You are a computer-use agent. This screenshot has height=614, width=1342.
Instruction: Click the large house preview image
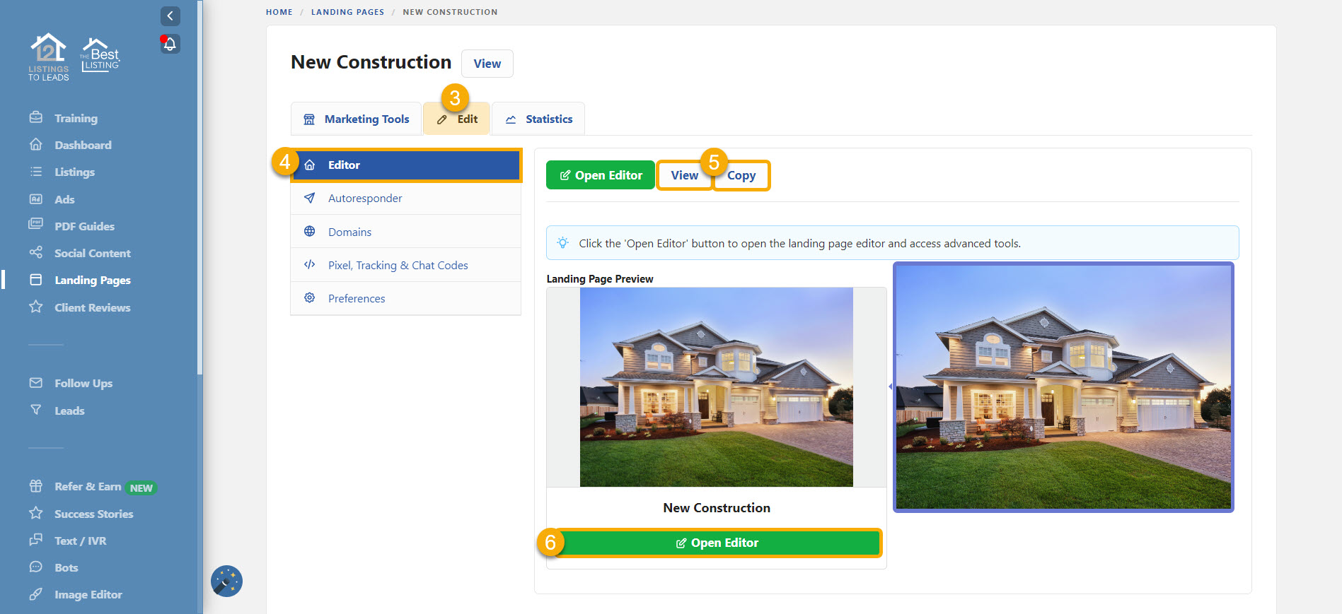tap(1063, 387)
